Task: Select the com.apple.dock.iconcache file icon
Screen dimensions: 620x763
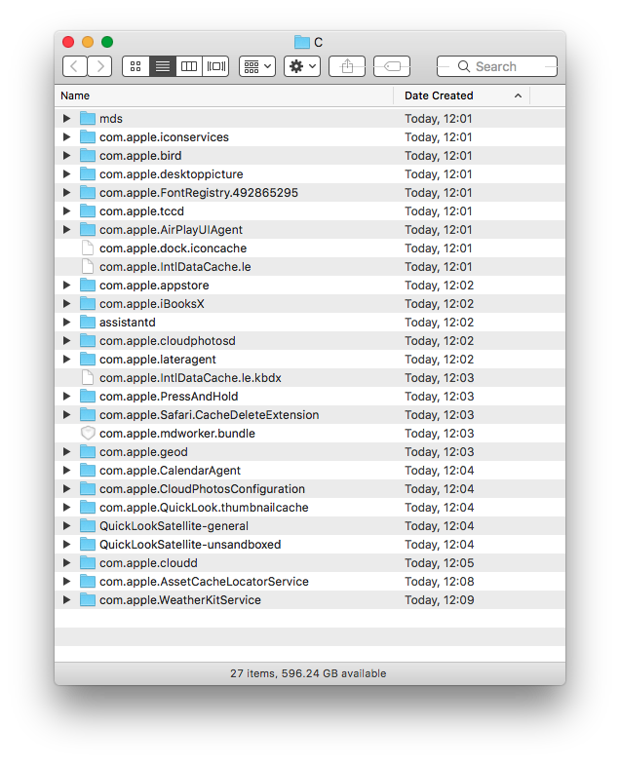Action: [x=88, y=248]
